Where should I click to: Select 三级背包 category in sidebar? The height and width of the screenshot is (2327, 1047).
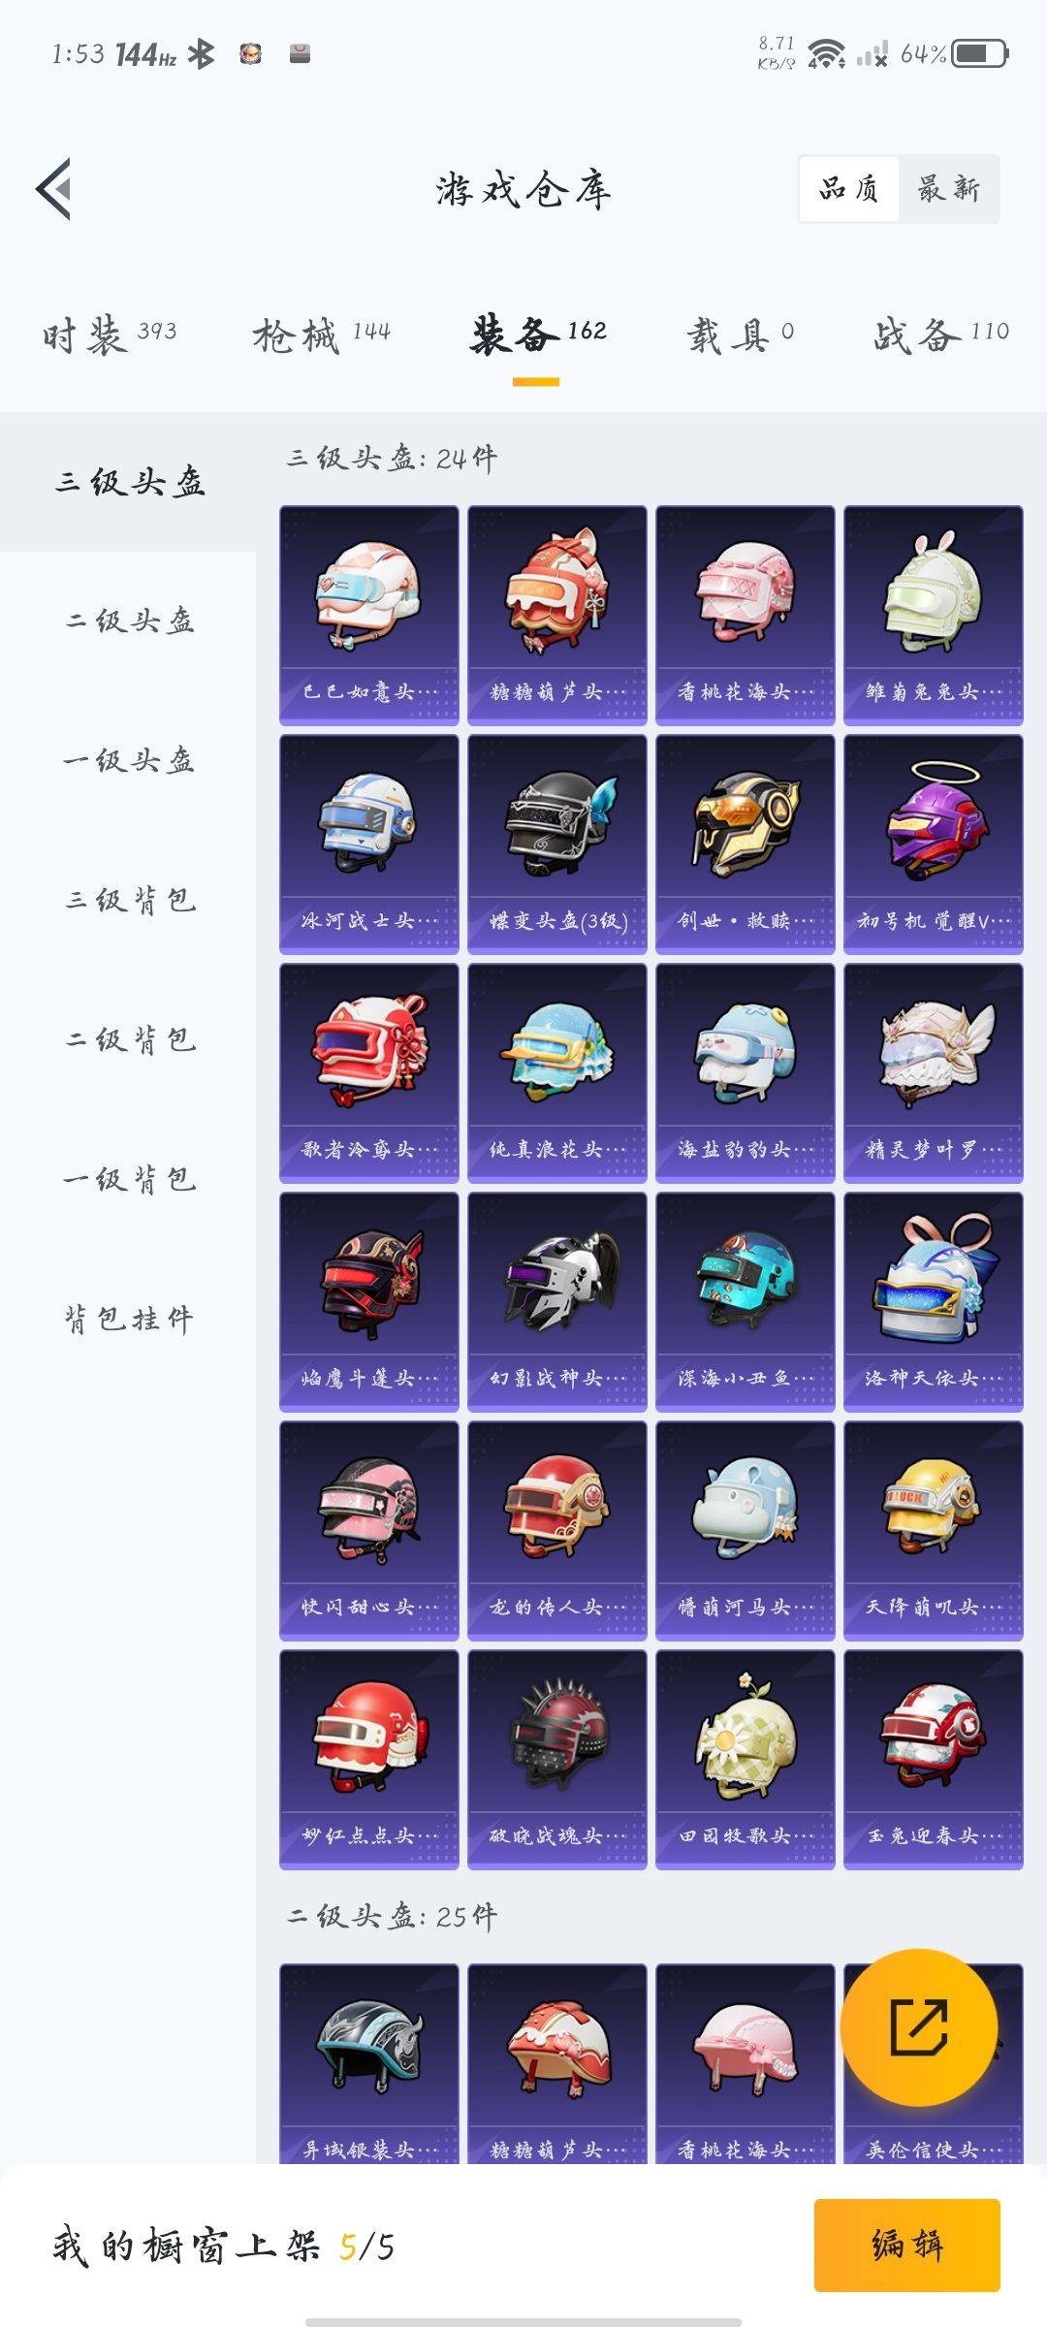[x=130, y=900]
